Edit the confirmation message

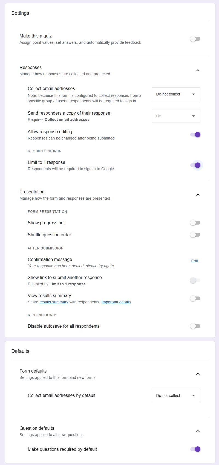click(x=194, y=261)
